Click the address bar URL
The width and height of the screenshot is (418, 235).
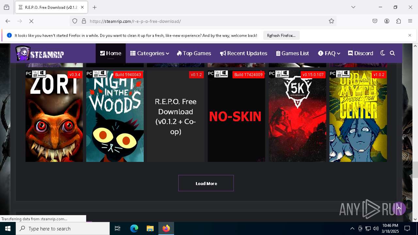pos(135,21)
